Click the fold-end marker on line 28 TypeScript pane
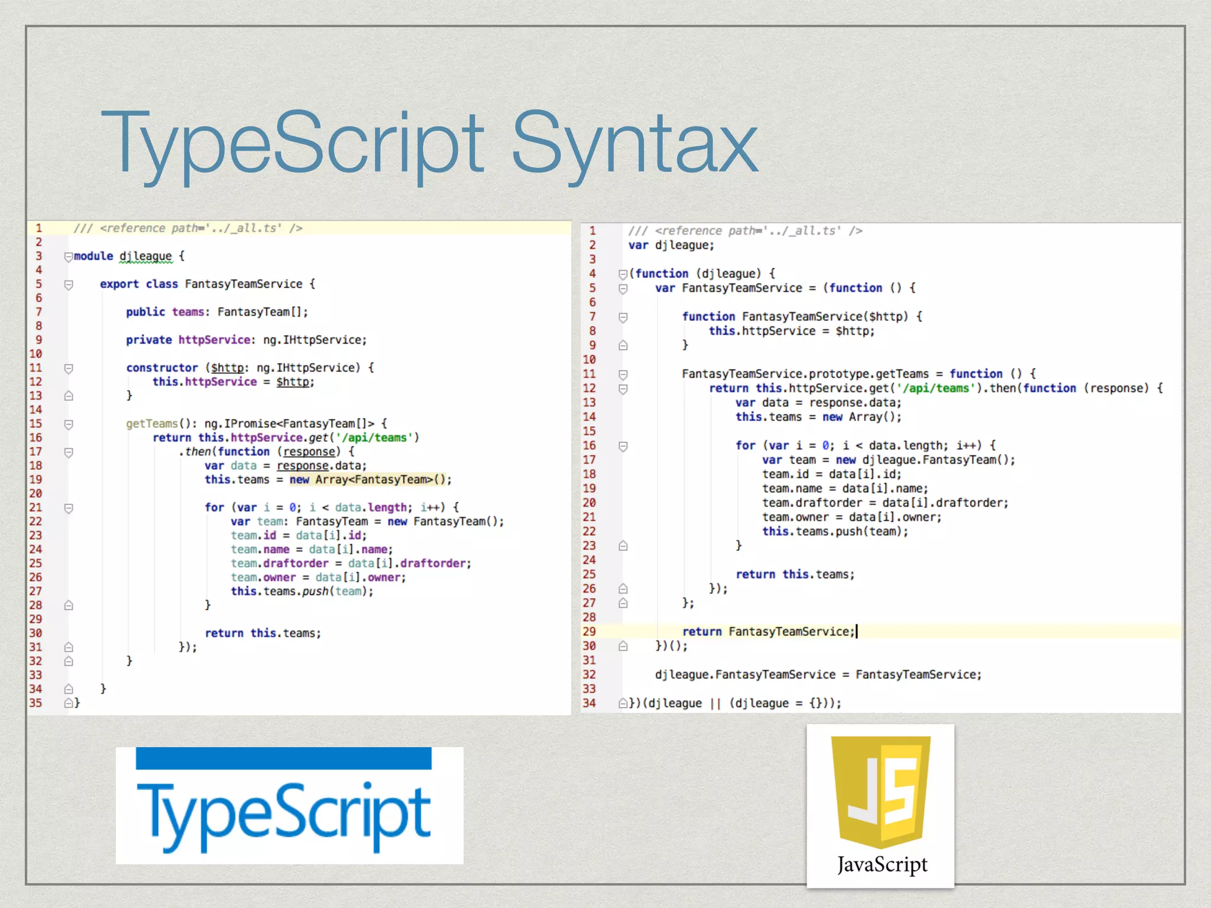This screenshot has height=908, width=1211. 69,604
